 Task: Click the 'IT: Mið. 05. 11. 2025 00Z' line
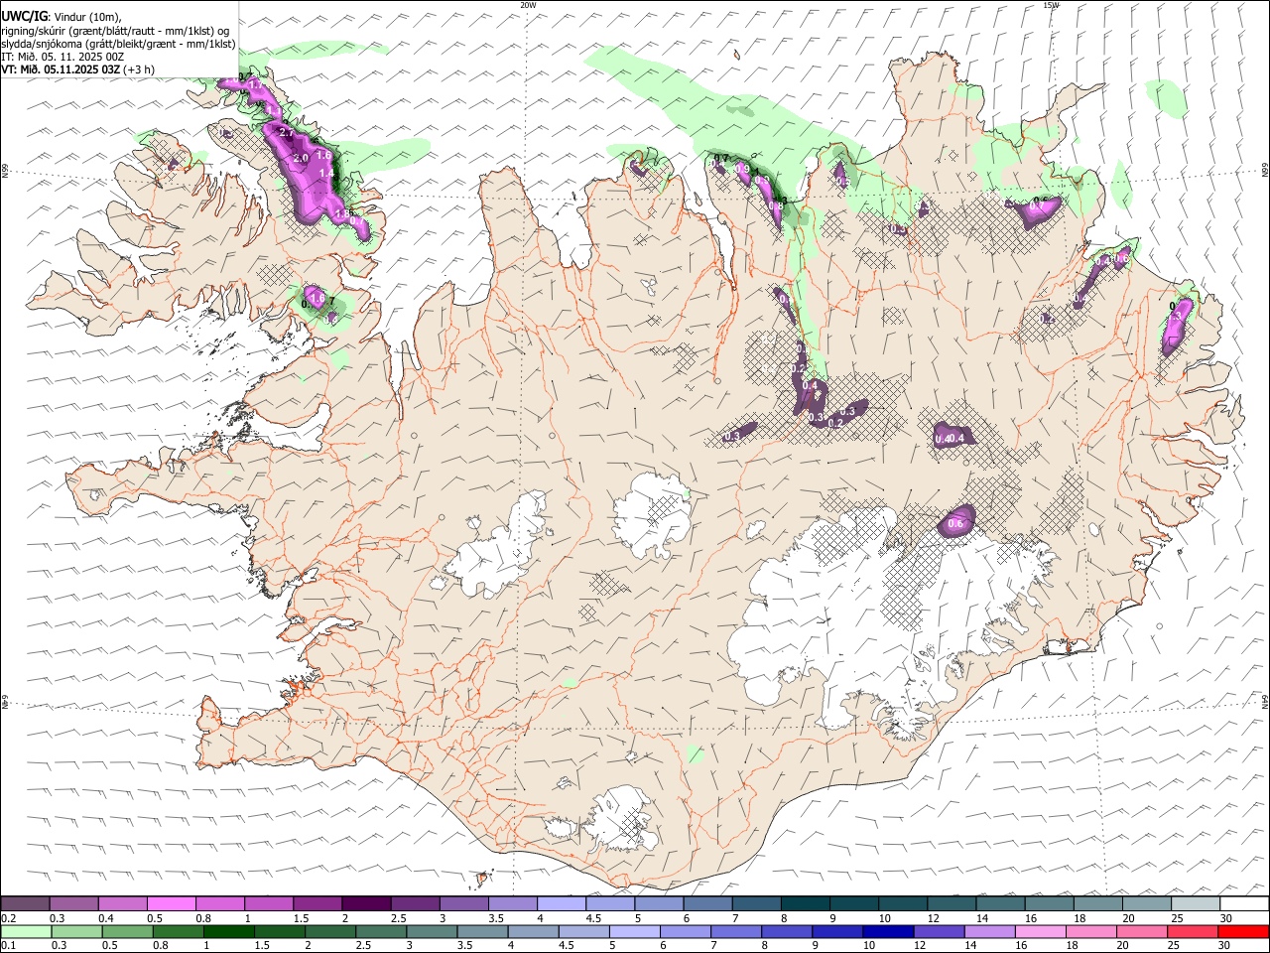63,57
